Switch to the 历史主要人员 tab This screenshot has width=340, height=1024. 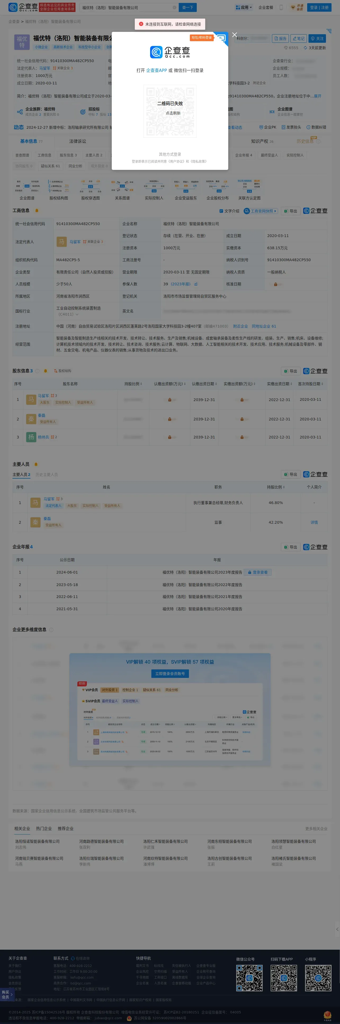(x=46, y=475)
